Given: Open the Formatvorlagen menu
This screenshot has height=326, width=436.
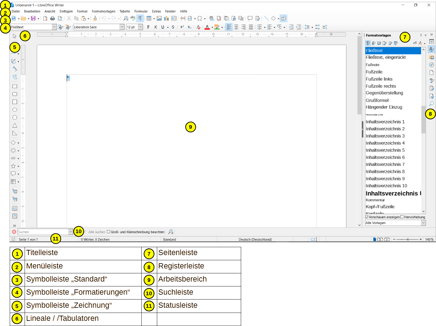Looking at the screenshot, I should [x=103, y=11].
